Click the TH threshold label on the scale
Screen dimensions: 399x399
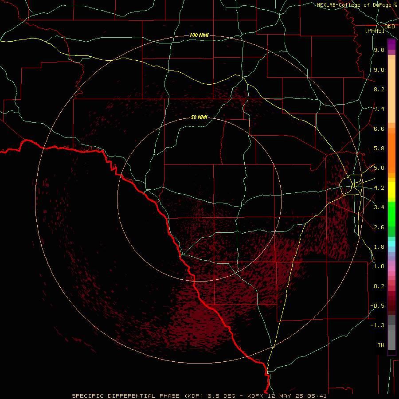click(x=381, y=345)
